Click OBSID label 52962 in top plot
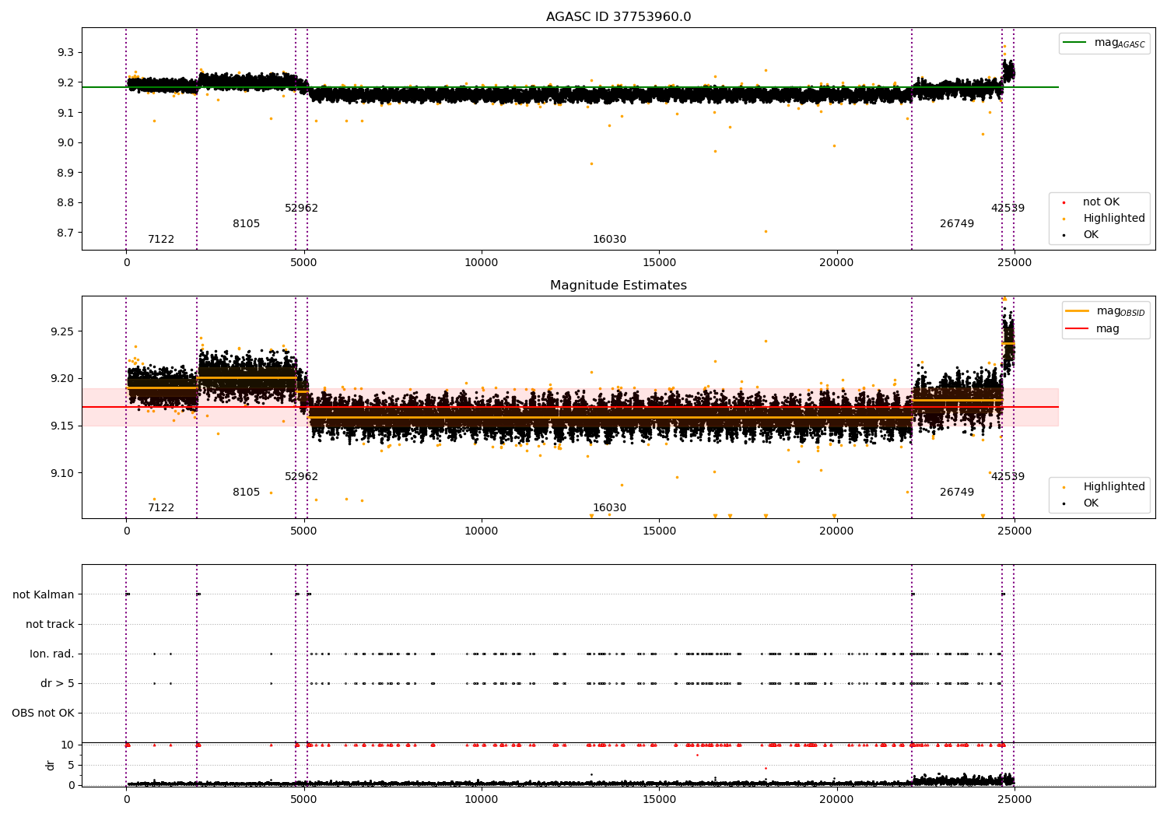The height and width of the screenshot is (817, 1167). click(302, 209)
